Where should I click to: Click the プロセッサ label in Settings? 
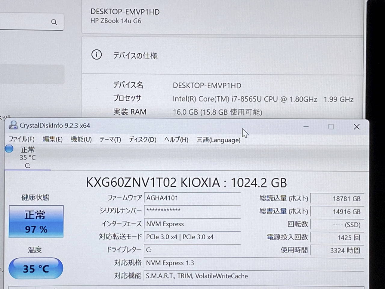point(127,98)
